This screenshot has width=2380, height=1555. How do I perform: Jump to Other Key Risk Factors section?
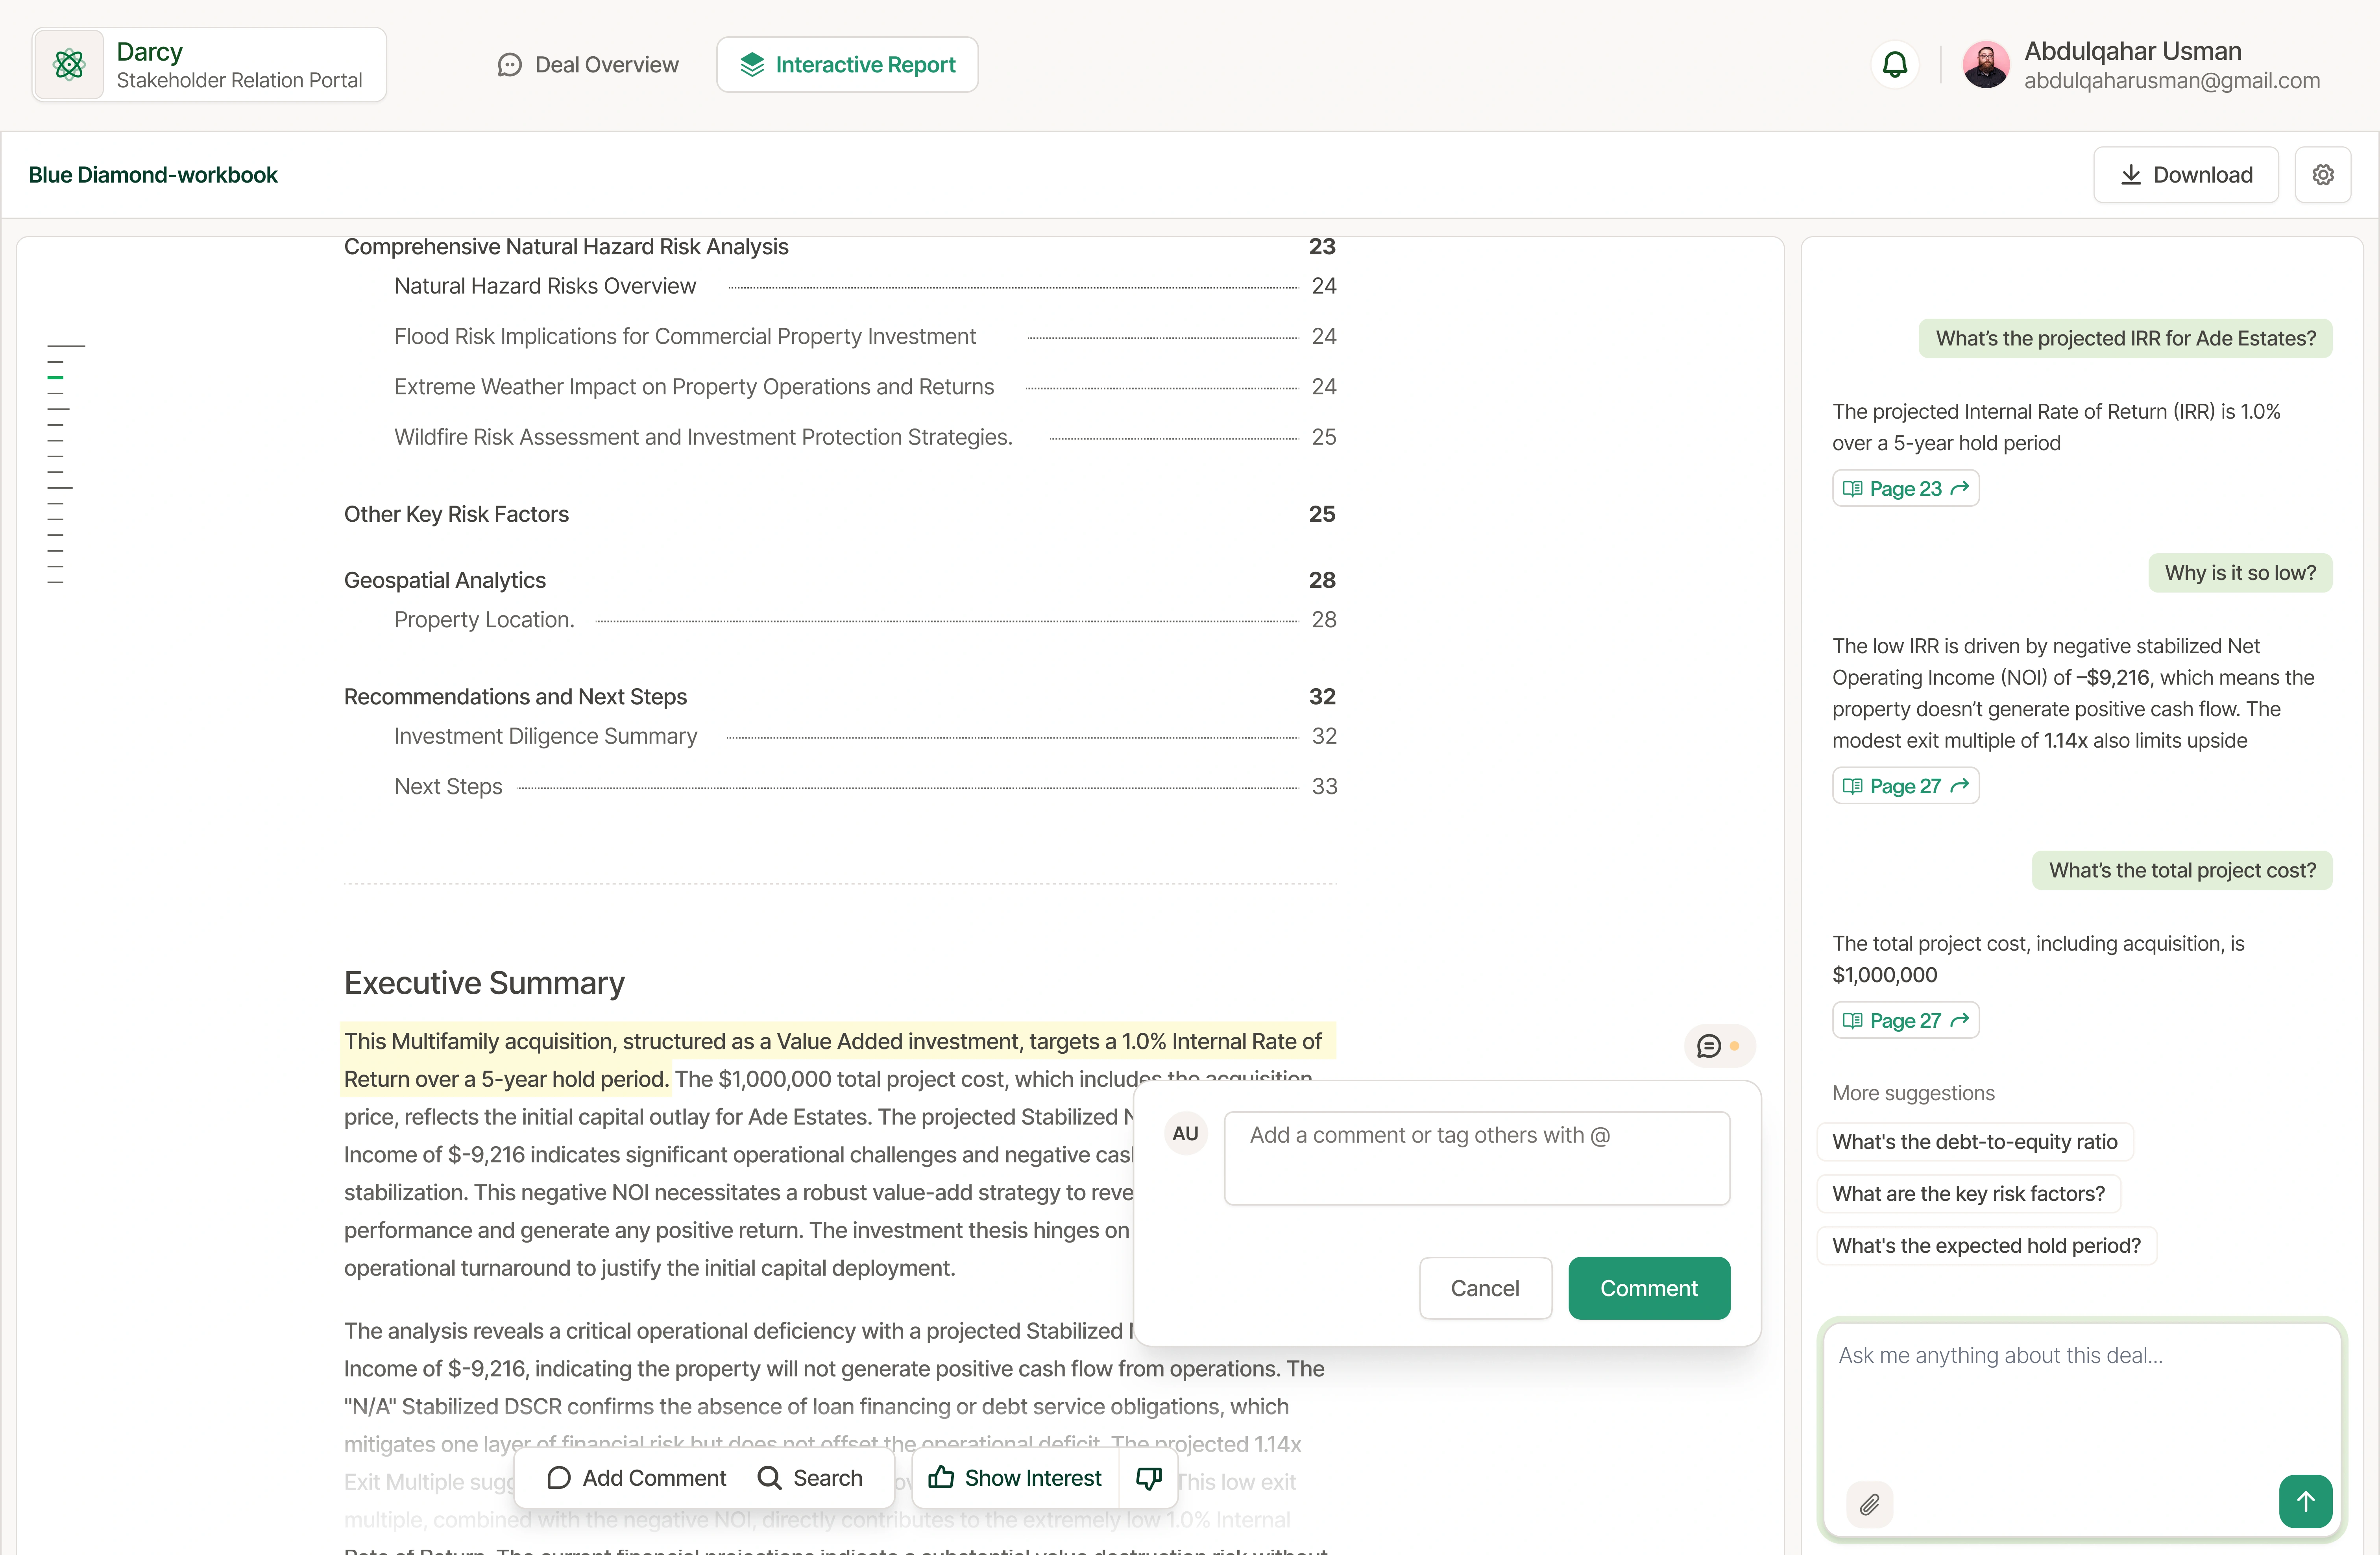click(840, 514)
